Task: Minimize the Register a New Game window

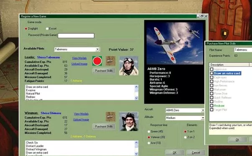Action: pyautogui.click(x=198, y=16)
